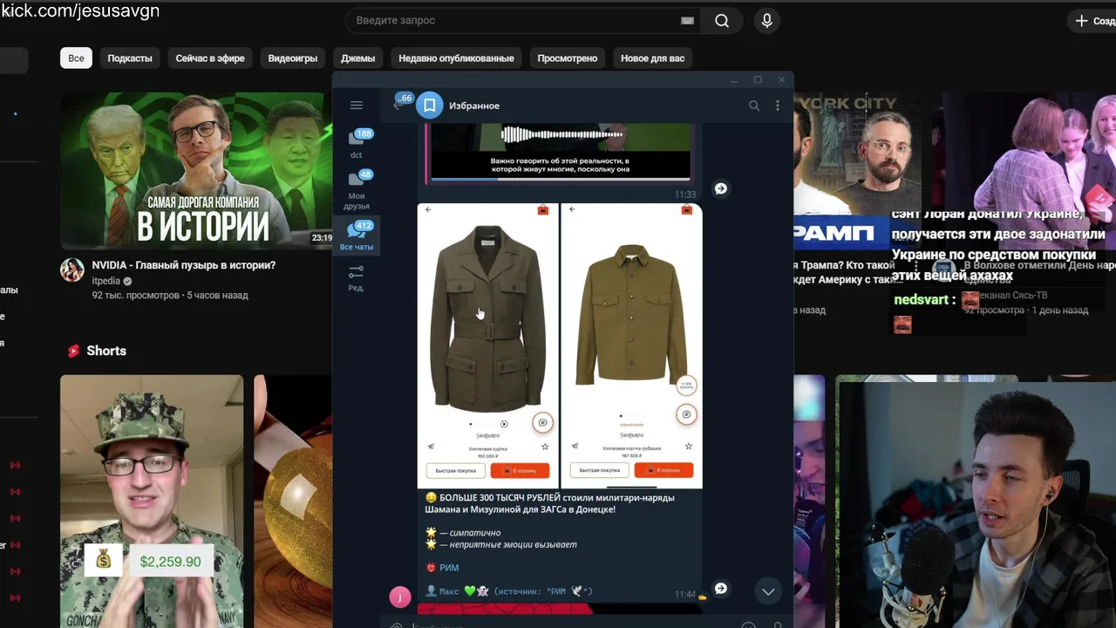Select the Все чаты folder tab

(x=357, y=235)
